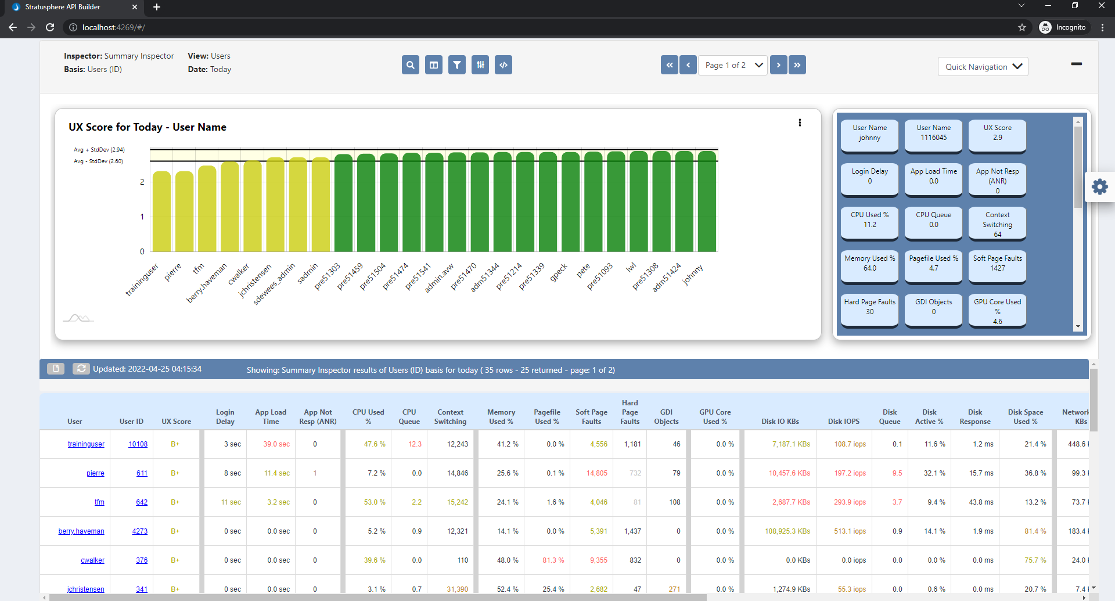Image resolution: width=1115 pixels, height=601 pixels.
Task: Open the column layout toolbar icon
Action: coord(434,65)
